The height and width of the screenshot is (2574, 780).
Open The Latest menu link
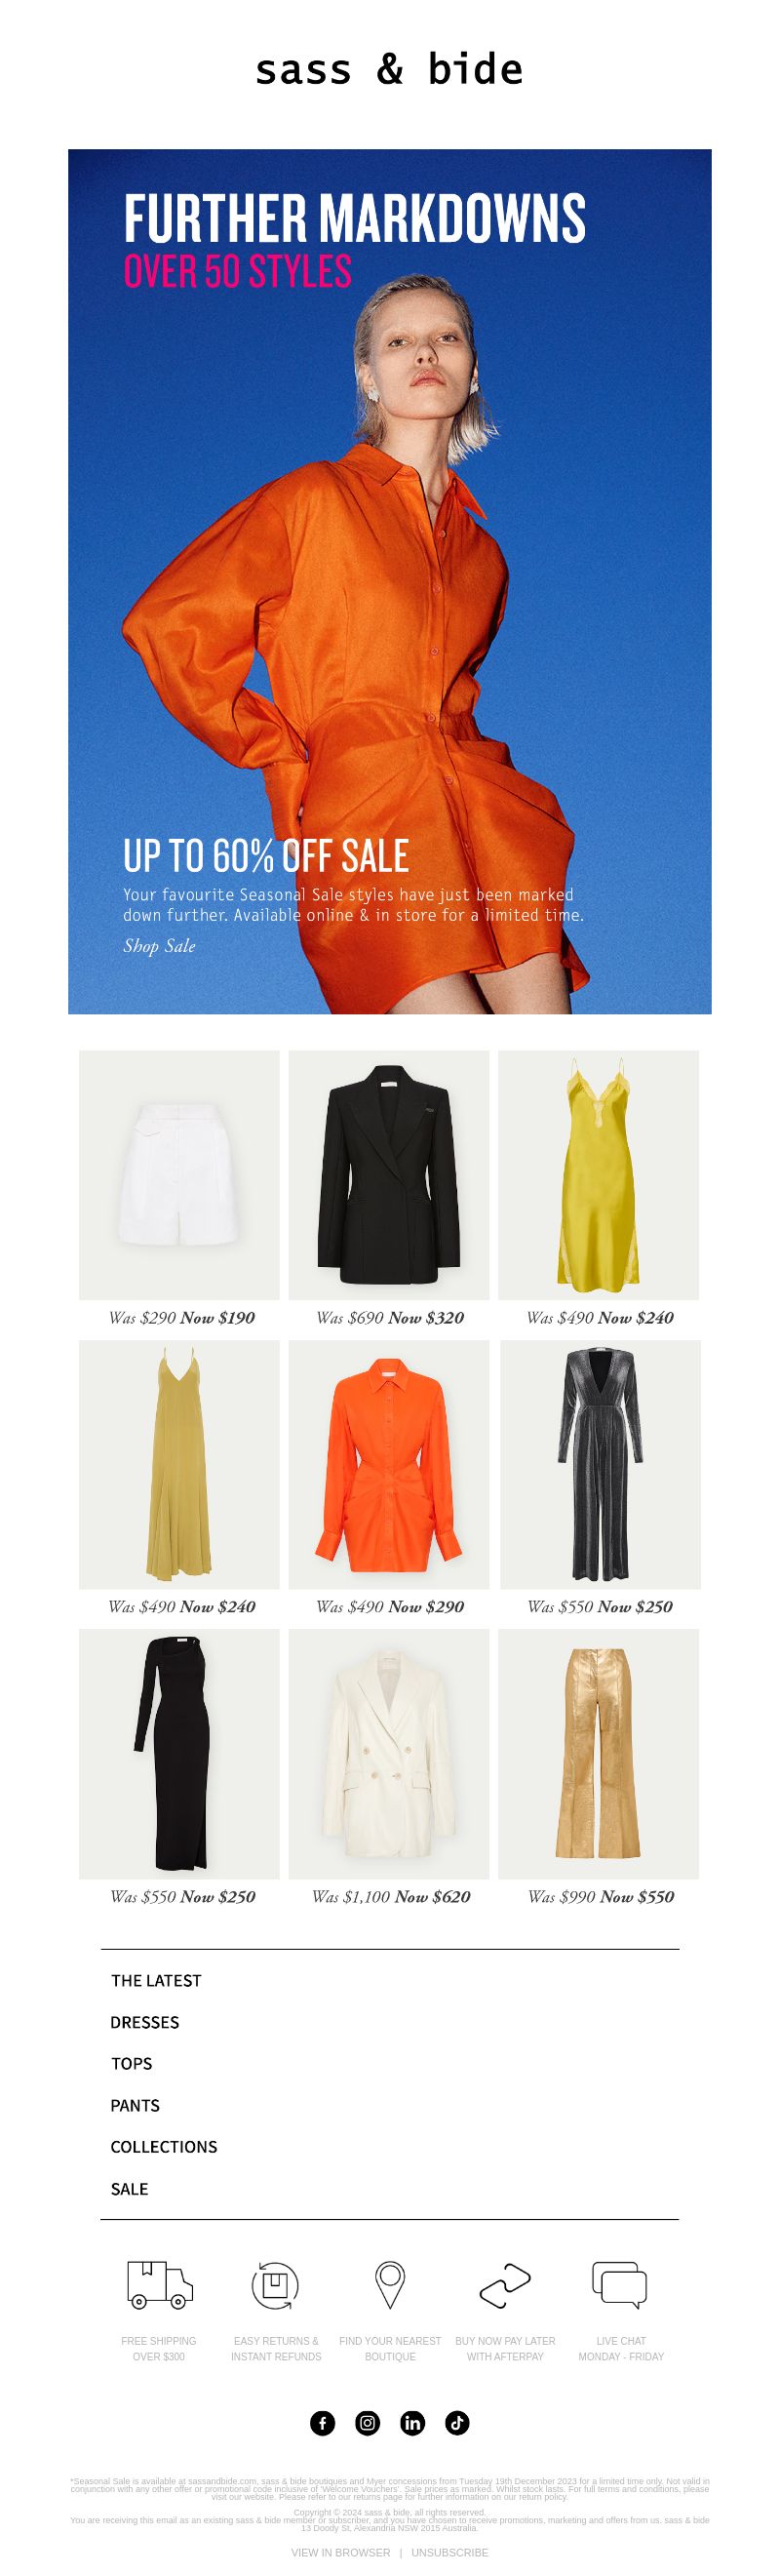tap(156, 1980)
